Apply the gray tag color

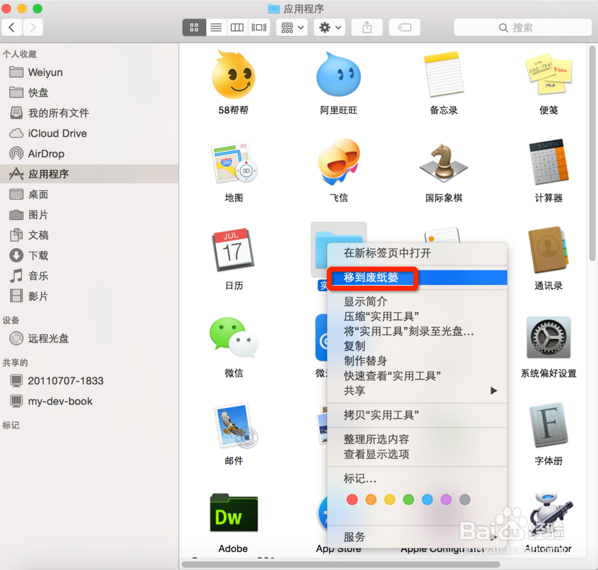point(465,499)
